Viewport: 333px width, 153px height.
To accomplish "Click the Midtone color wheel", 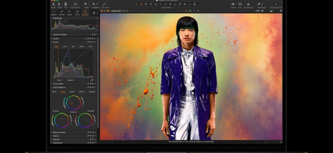I will click(x=73, y=103).
